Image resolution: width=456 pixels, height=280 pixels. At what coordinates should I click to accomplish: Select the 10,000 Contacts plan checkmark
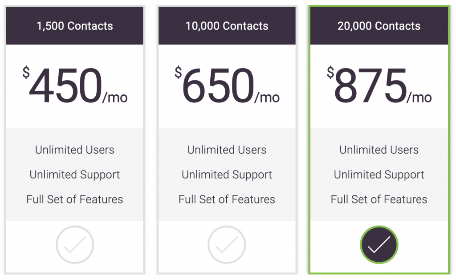(x=227, y=245)
